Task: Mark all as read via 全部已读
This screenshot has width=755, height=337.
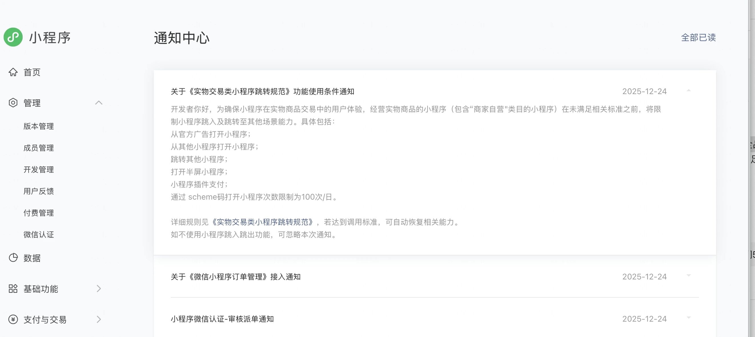Action: coord(698,37)
